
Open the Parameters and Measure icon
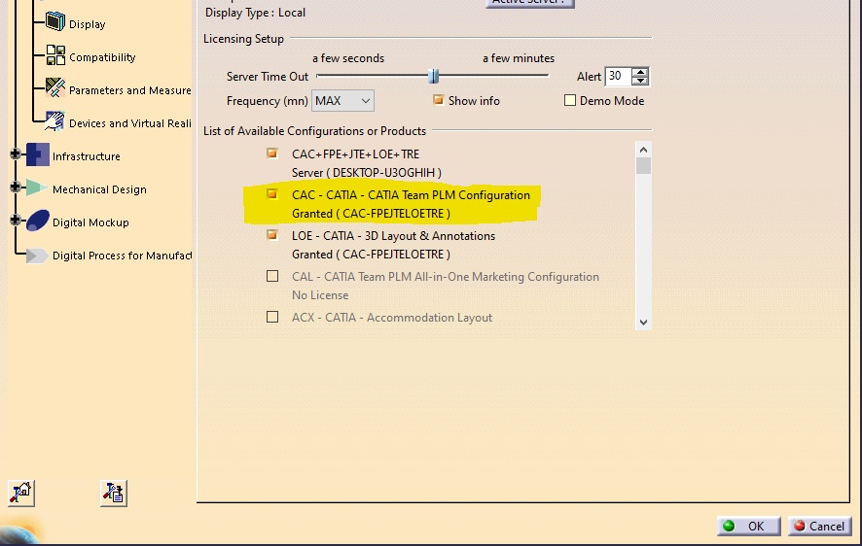point(55,87)
